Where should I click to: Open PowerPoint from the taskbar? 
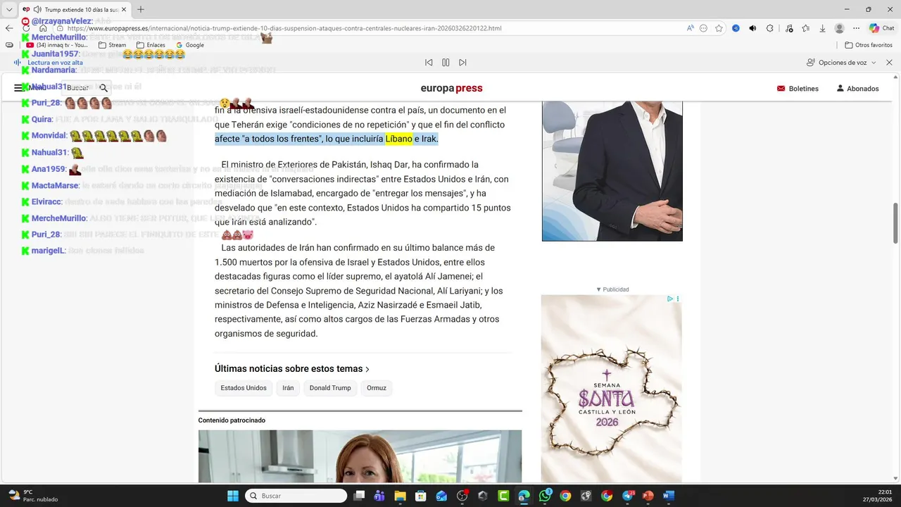pyautogui.click(x=648, y=496)
